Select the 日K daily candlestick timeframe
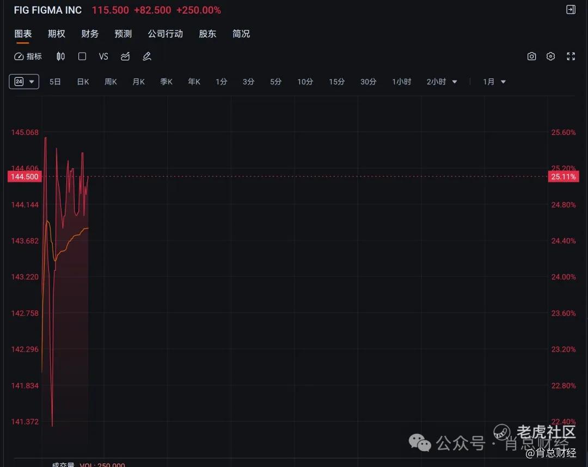The width and height of the screenshot is (588, 467). tap(83, 82)
